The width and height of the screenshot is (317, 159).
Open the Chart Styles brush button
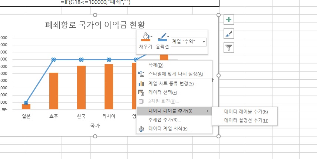click(230, 34)
